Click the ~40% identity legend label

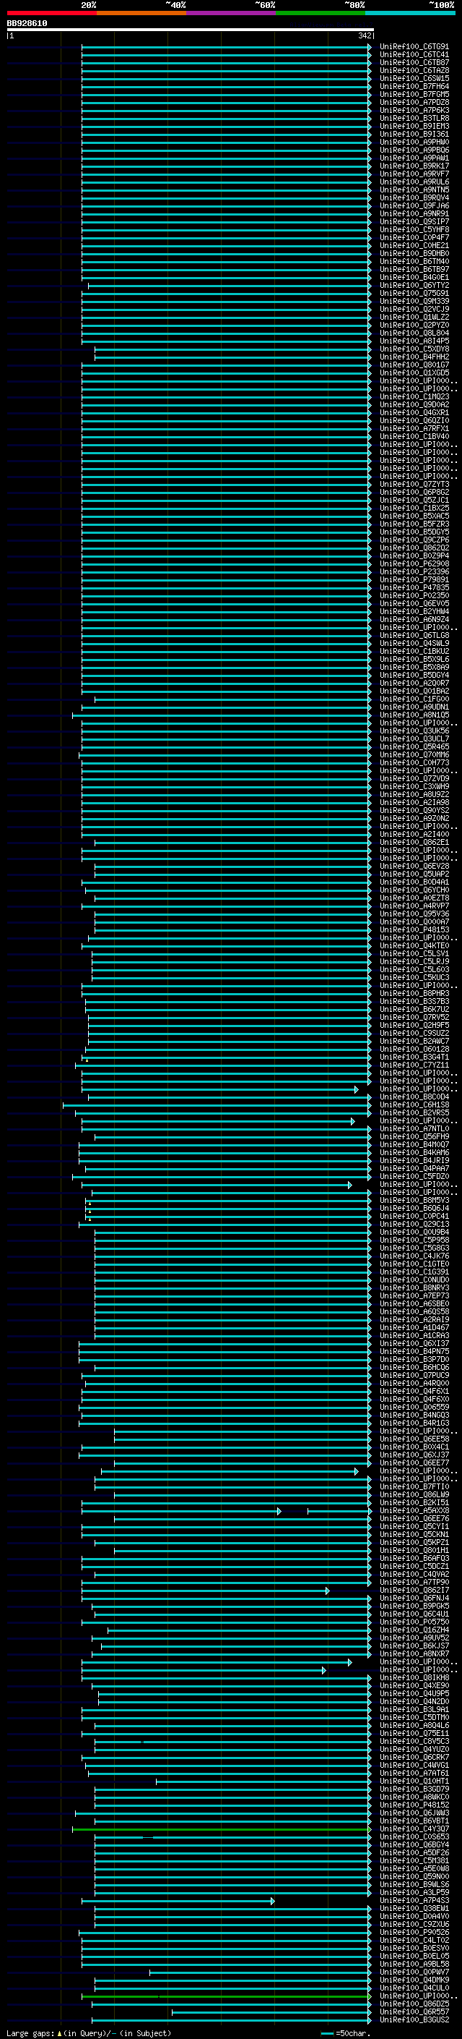point(175,5)
